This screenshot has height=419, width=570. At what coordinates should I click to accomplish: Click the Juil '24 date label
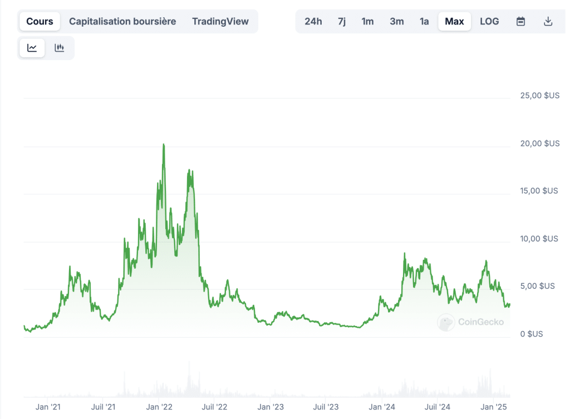438,407
